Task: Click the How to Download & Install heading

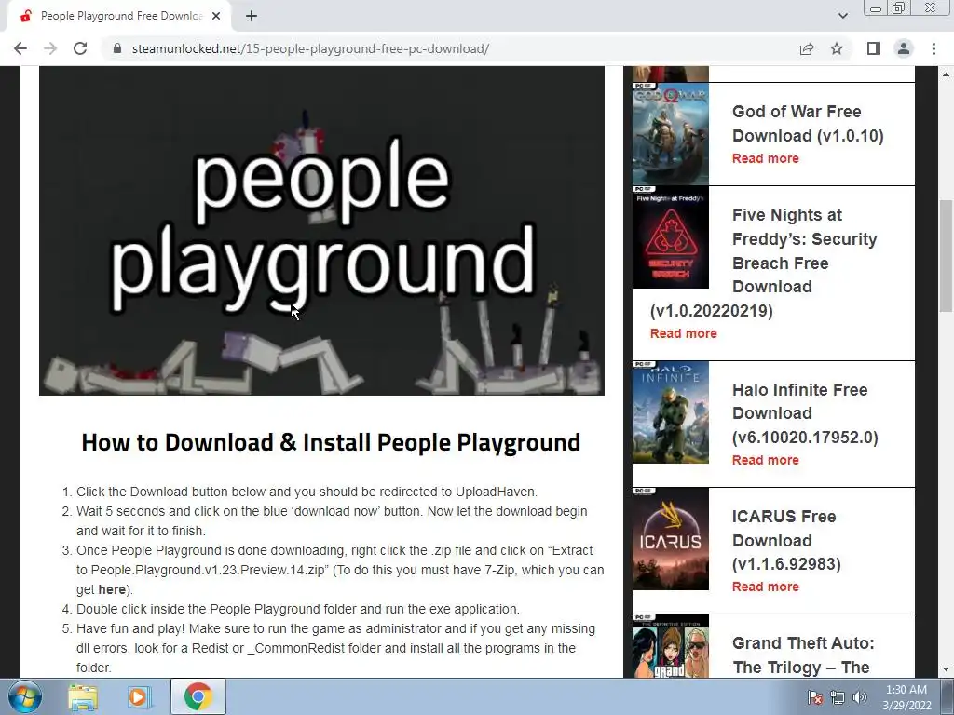Action: coord(331,442)
